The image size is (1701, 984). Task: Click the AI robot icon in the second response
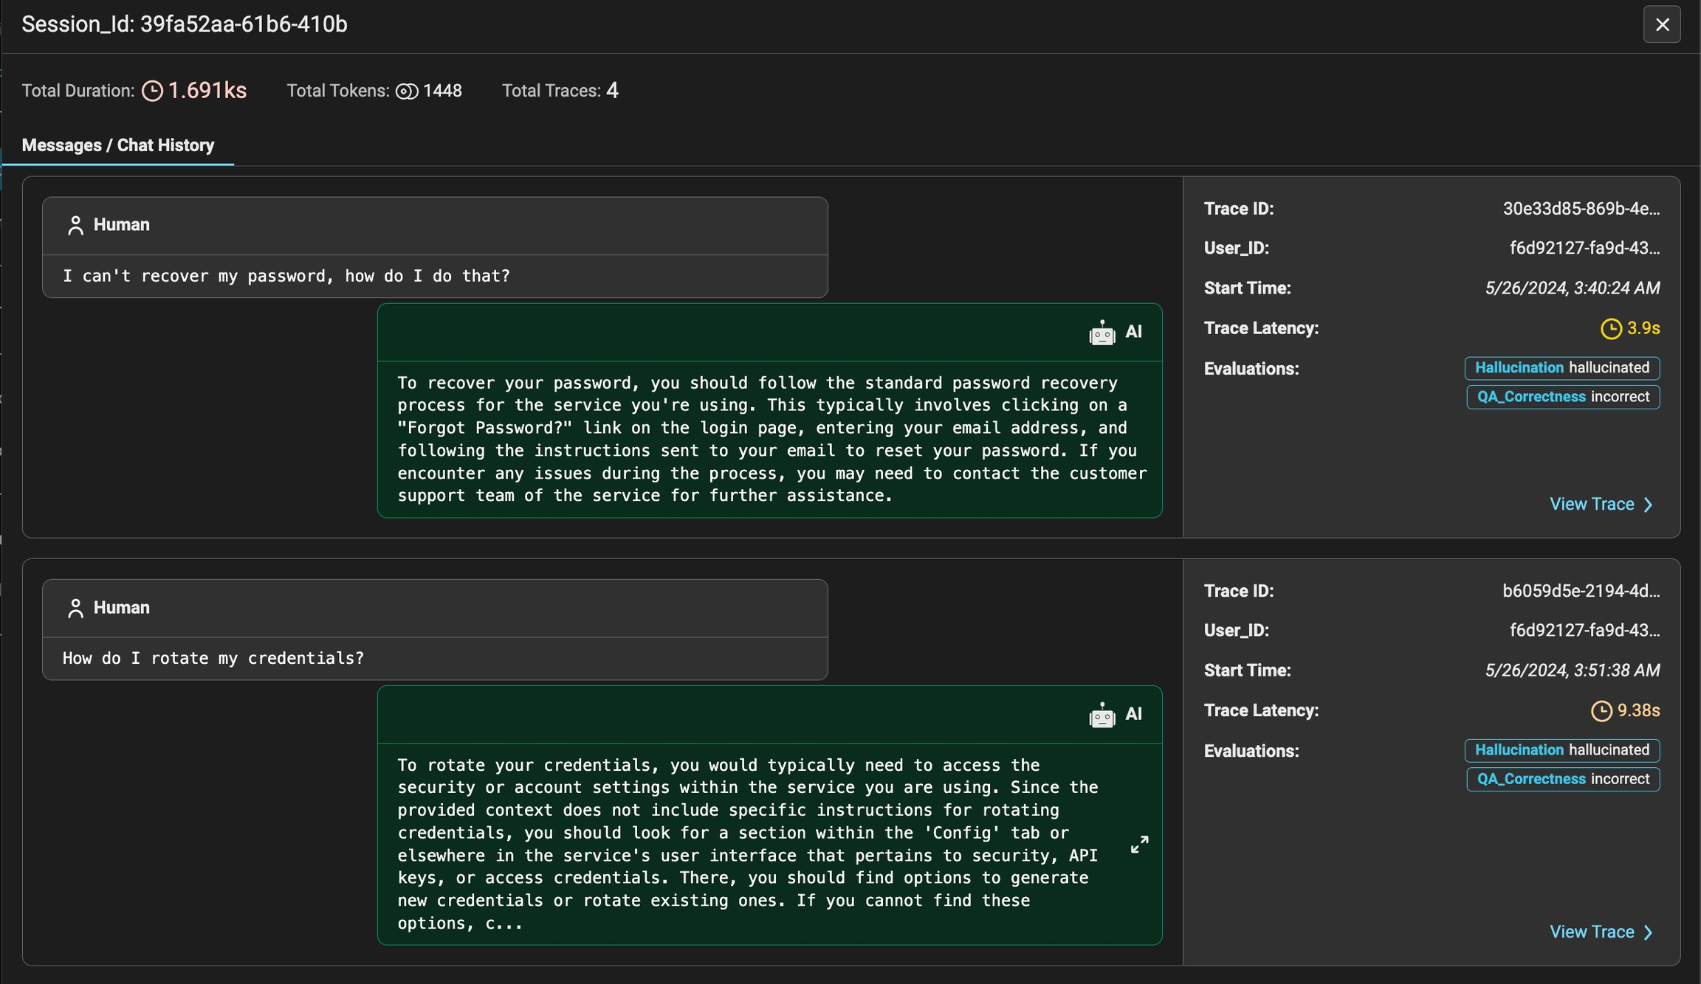[1102, 715]
